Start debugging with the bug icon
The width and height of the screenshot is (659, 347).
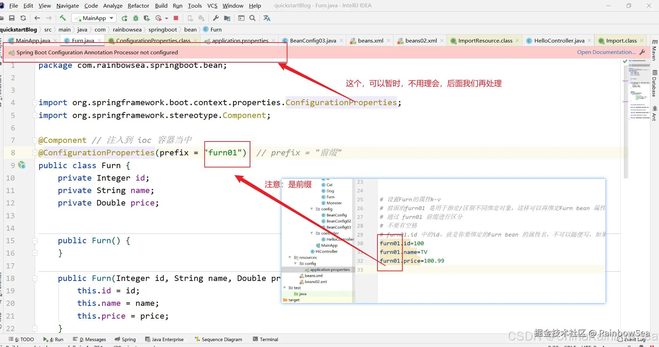(x=136, y=18)
